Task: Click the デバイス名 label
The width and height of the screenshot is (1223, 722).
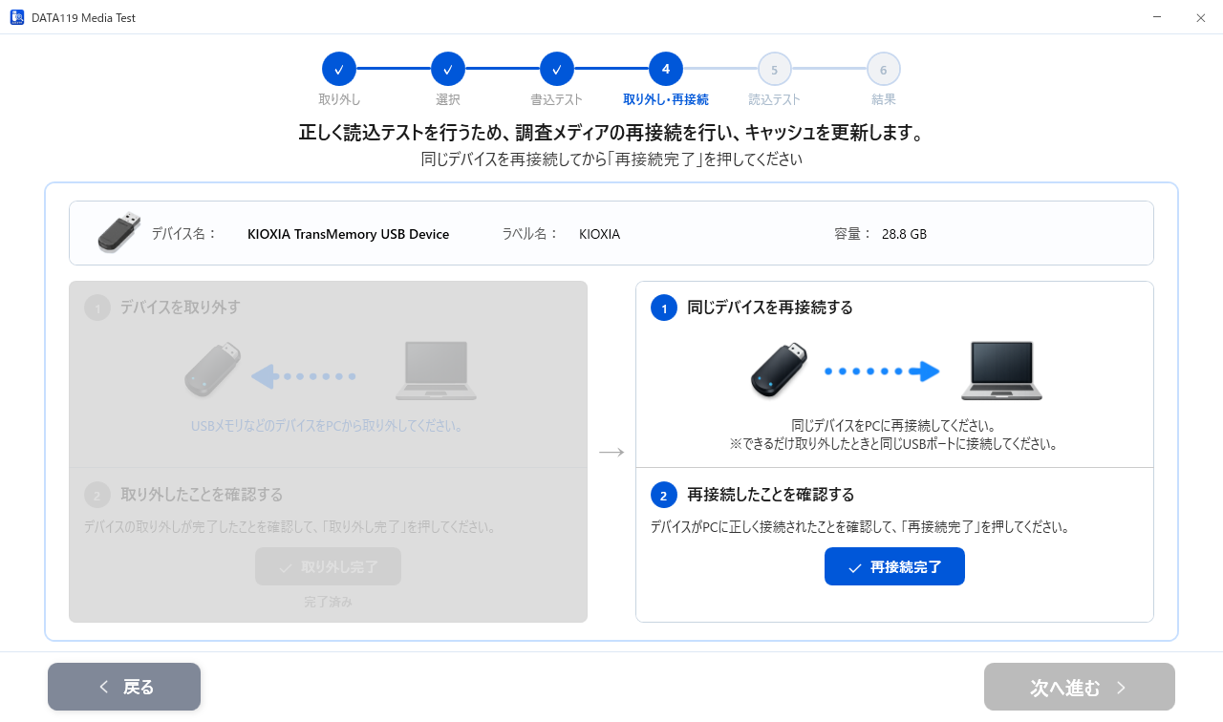Action: [x=184, y=234]
